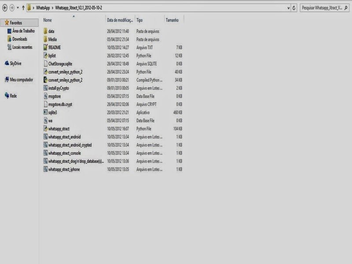Go up one folder level
The image size is (352, 264).
point(23,8)
